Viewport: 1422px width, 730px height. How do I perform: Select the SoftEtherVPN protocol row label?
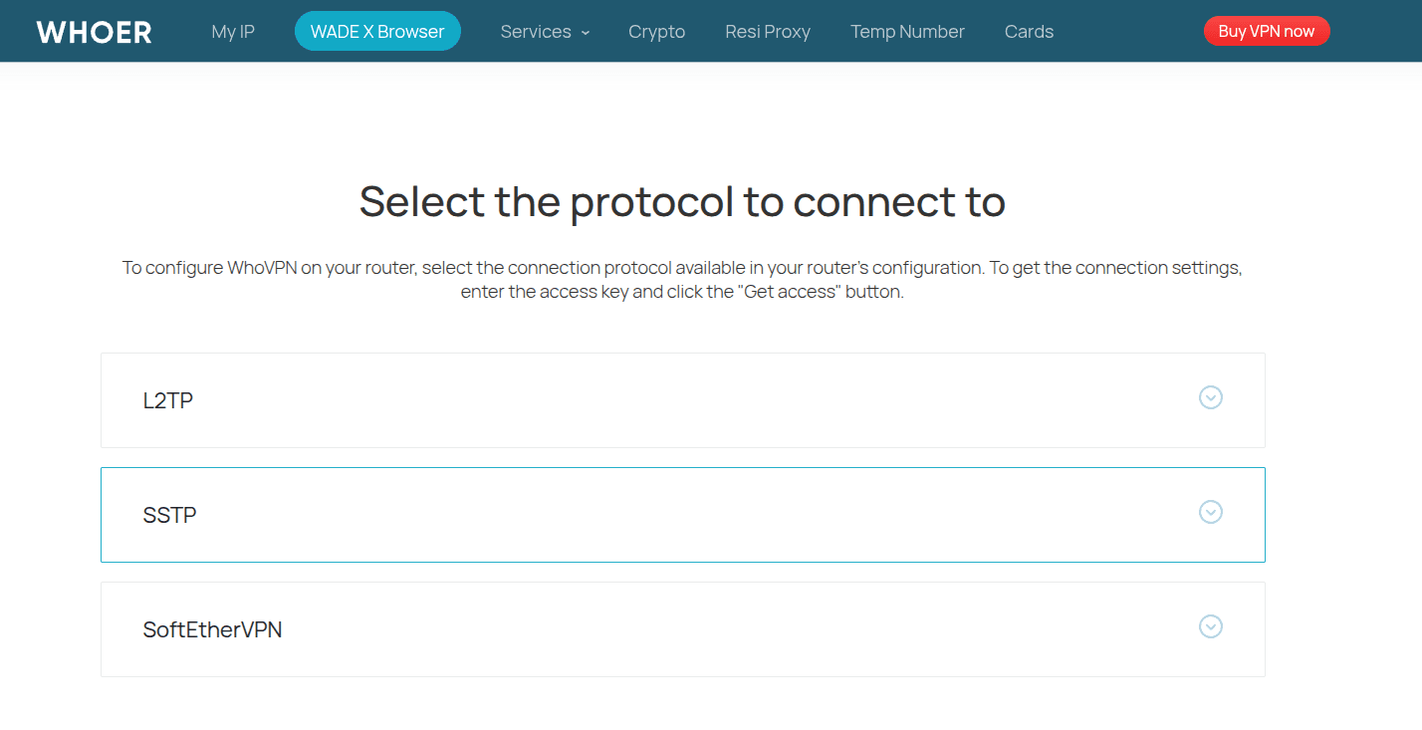point(213,629)
